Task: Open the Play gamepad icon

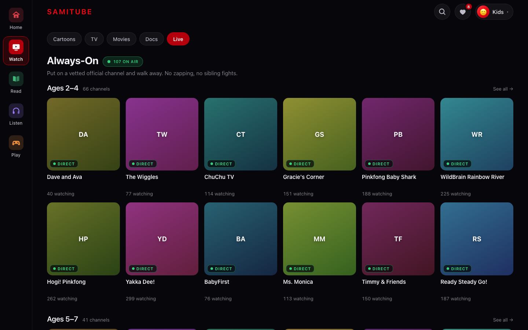Action: (16, 143)
